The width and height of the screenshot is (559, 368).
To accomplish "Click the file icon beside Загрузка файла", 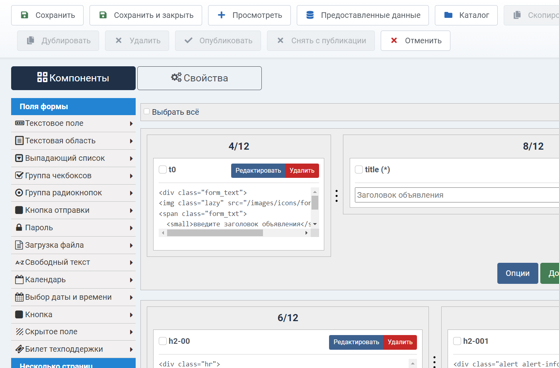I will tap(19, 245).
